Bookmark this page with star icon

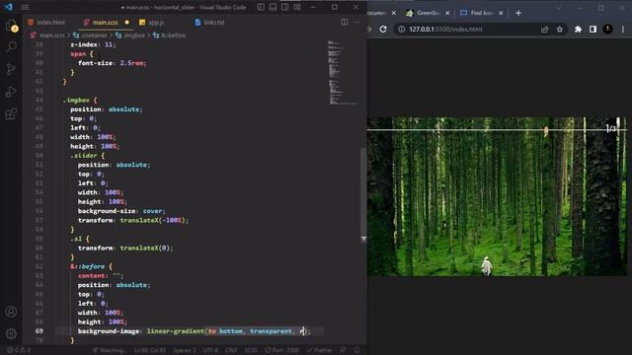pyautogui.click(x=560, y=29)
